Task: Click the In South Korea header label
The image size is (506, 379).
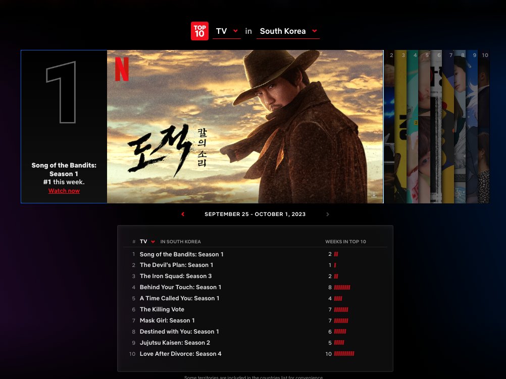Action: [x=180, y=242]
